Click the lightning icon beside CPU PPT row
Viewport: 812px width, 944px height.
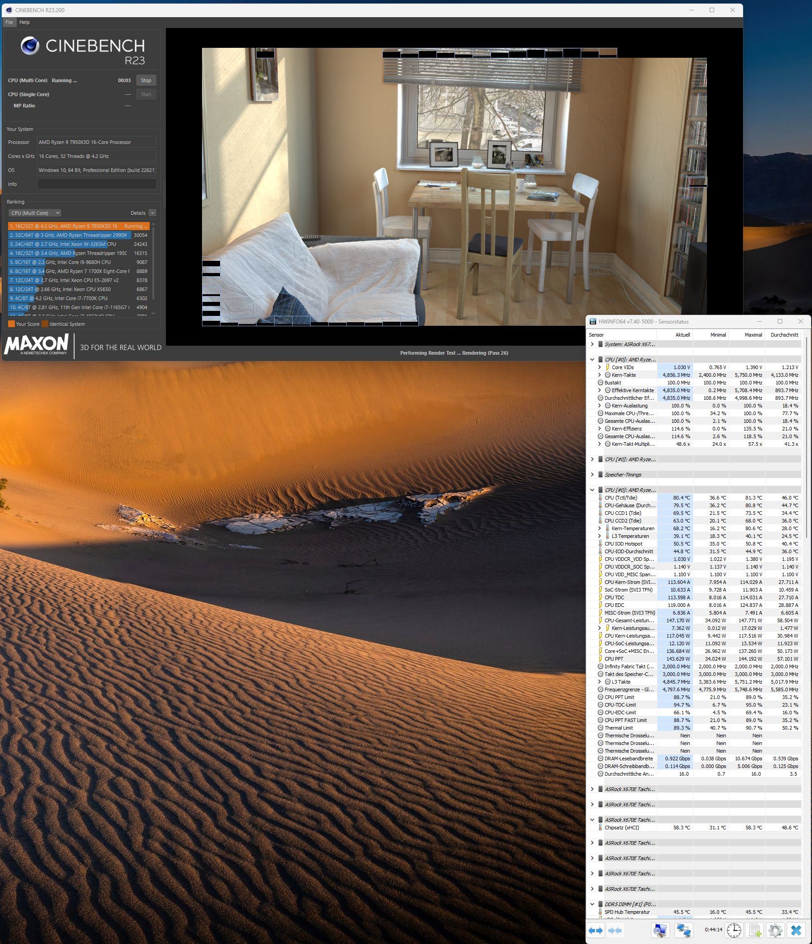point(601,659)
